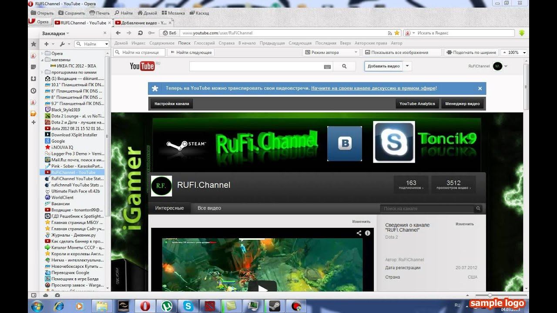Open the RSS feed icon in address bar
The image size is (557, 313).
[390, 33]
